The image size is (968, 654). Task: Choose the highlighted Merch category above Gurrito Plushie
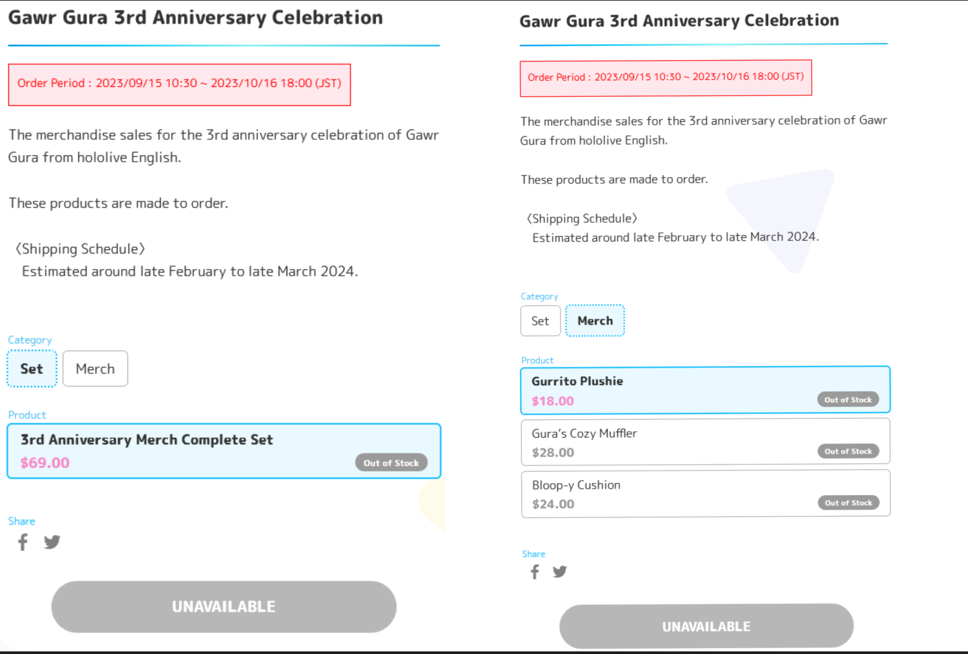click(595, 321)
